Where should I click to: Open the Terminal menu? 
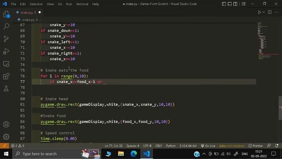click(82, 4)
